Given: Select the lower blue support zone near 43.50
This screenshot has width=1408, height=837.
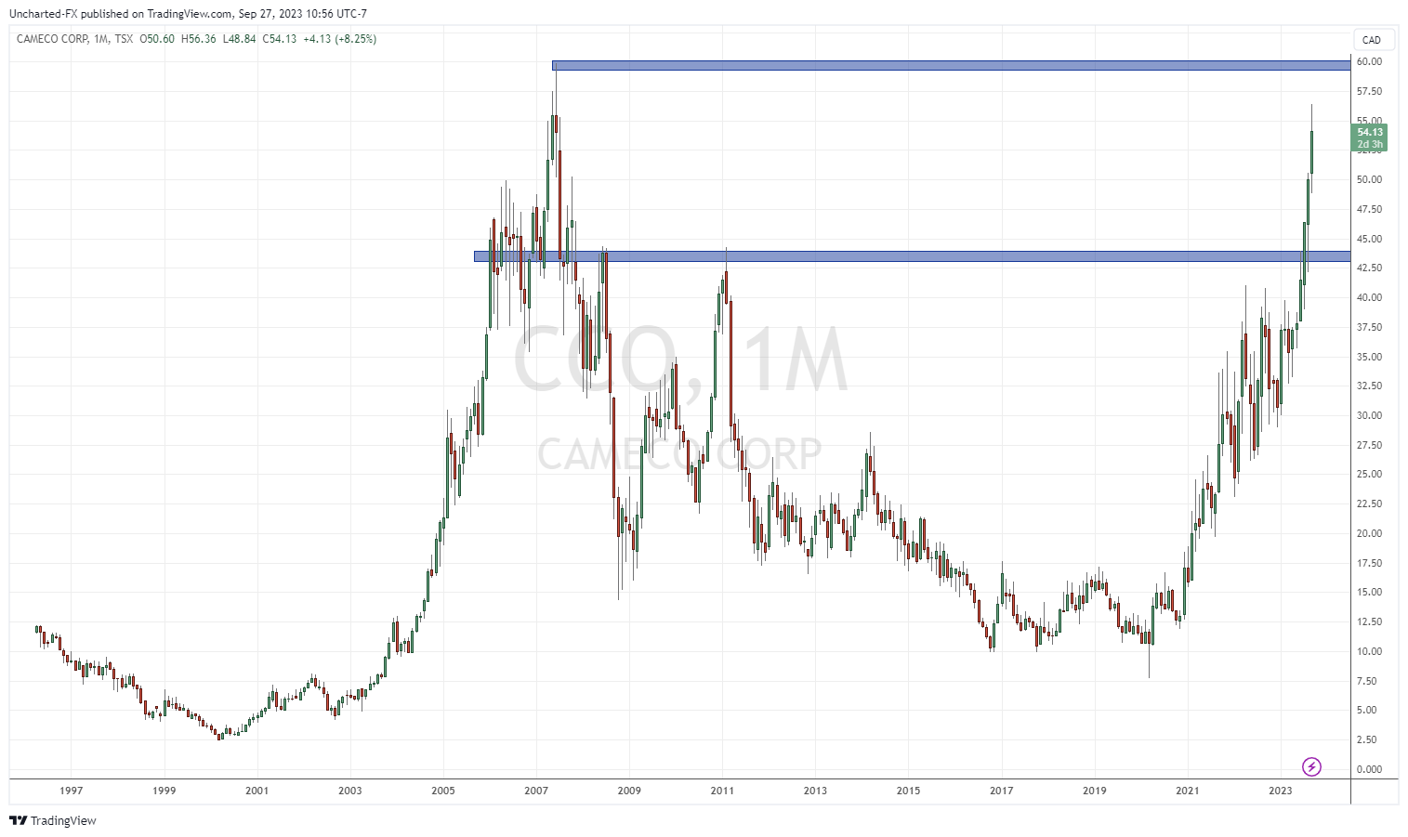Looking at the screenshot, I should [912, 256].
